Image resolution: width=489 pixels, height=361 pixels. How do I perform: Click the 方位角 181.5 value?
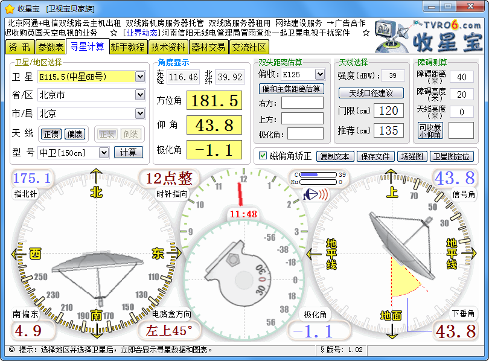214,100
